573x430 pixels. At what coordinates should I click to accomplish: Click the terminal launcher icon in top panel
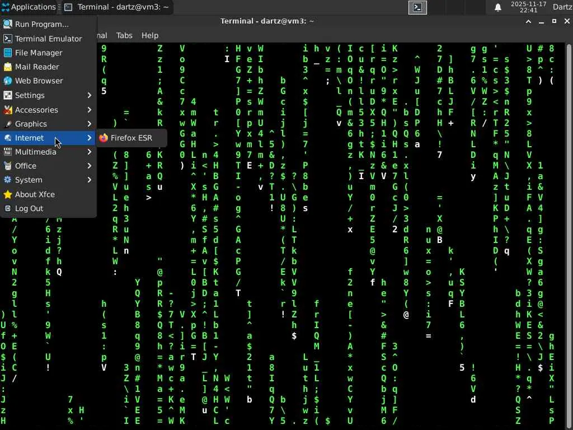click(417, 7)
